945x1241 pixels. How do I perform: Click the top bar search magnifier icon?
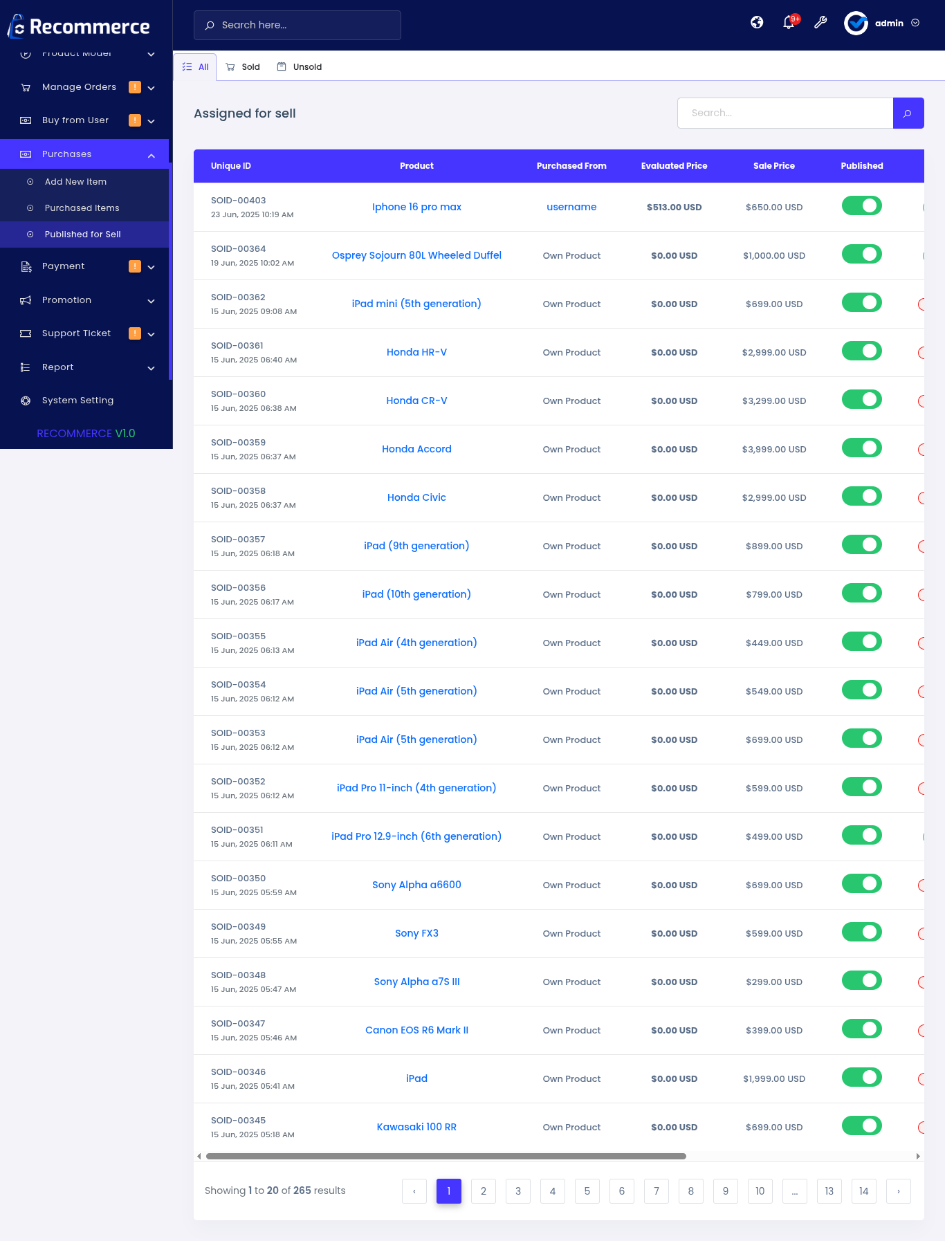click(x=210, y=25)
